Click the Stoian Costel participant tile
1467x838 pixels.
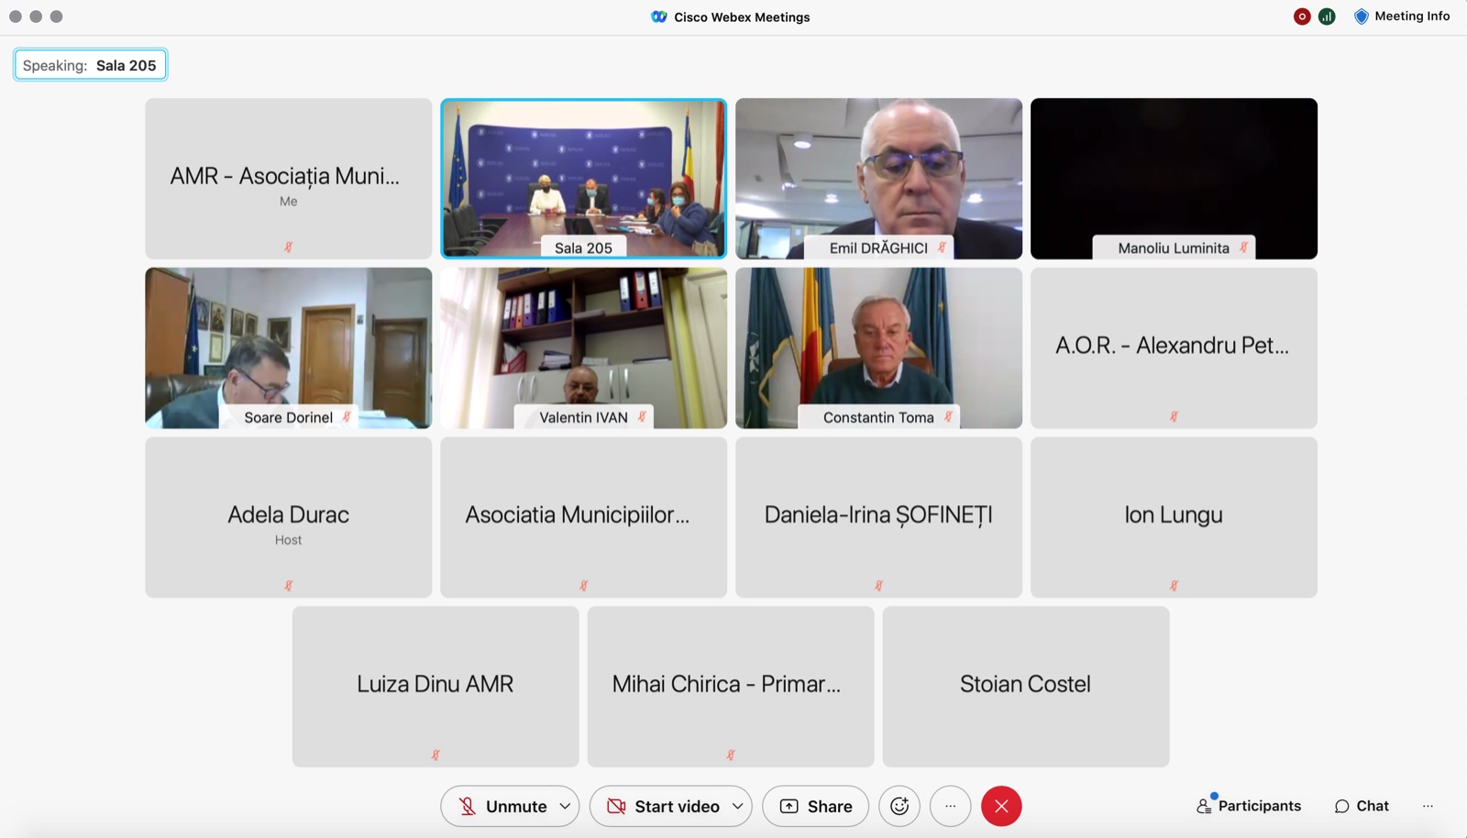click(1025, 686)
